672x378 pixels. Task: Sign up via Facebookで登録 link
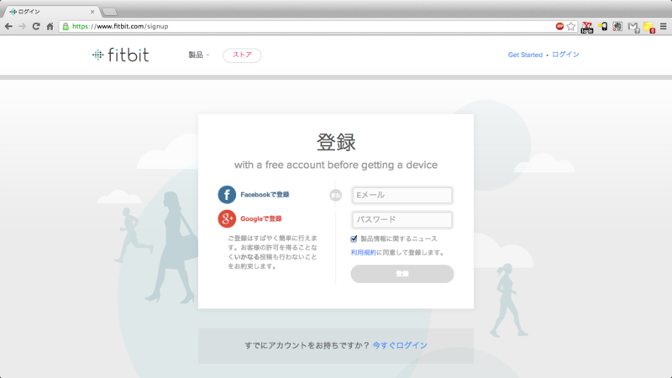pos(265,195)
